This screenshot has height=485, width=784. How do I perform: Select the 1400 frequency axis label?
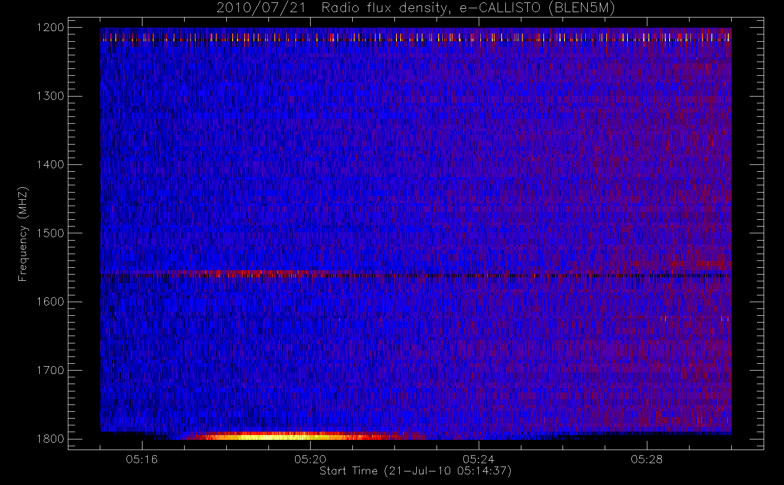click(x=50, y=164)
